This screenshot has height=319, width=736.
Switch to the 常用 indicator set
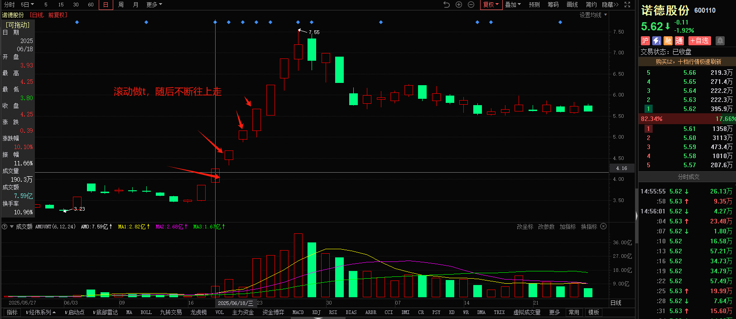tap(574, 312)
